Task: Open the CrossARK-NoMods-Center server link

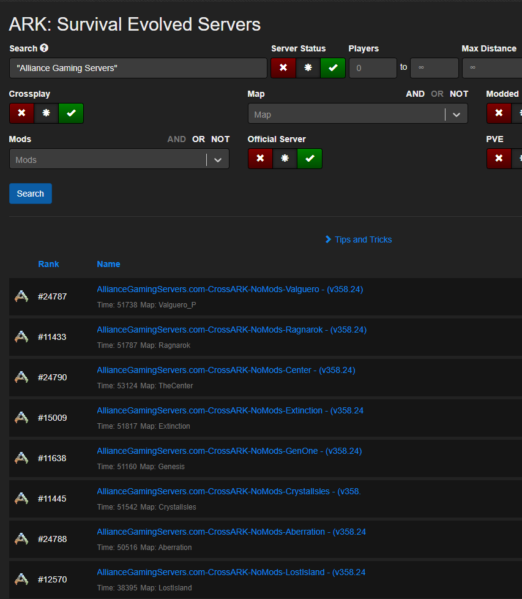Action: [x=226, y=370]
